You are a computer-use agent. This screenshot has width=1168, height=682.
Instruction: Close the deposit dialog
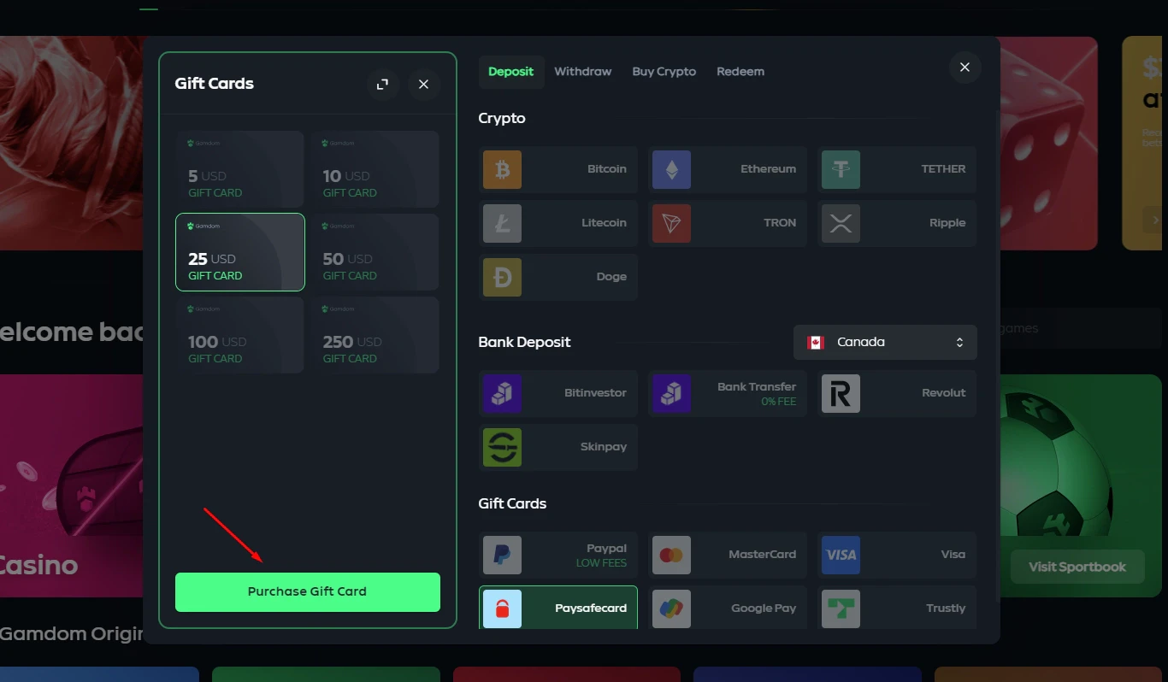[x=964, y=67]
